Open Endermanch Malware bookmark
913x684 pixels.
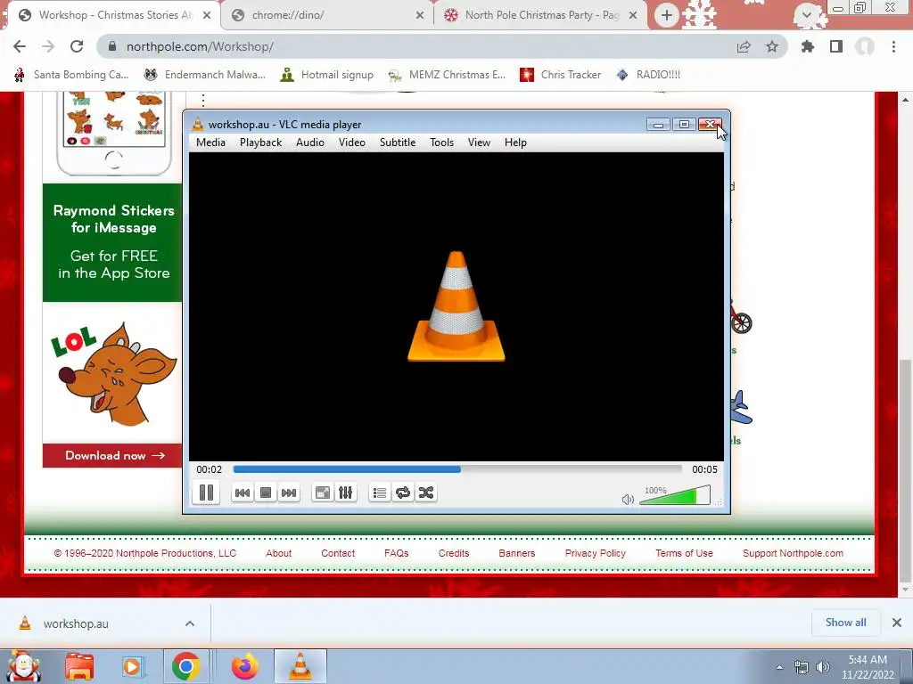click(205, 75)
